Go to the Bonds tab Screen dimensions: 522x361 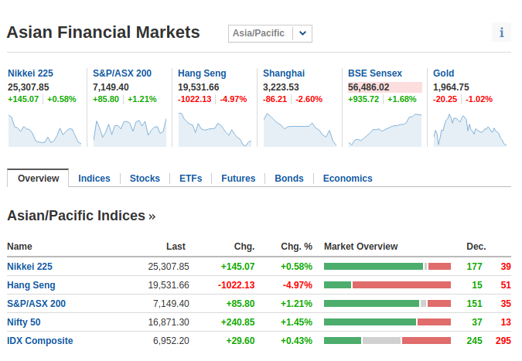[x=289, y=179]
